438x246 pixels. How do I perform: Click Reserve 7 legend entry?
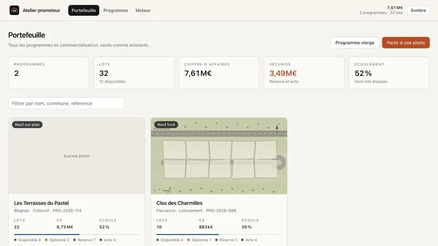point(84,240)
